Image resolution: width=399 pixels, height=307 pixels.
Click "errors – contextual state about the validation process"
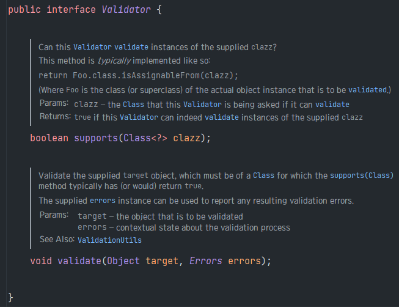point(184,227)
